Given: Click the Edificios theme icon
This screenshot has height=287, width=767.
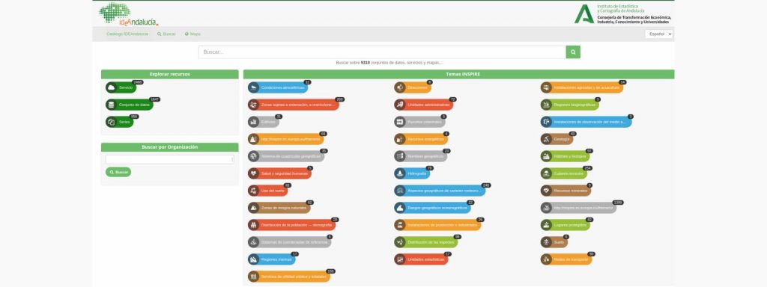Looking at the screenshot, I should (253, 122).
